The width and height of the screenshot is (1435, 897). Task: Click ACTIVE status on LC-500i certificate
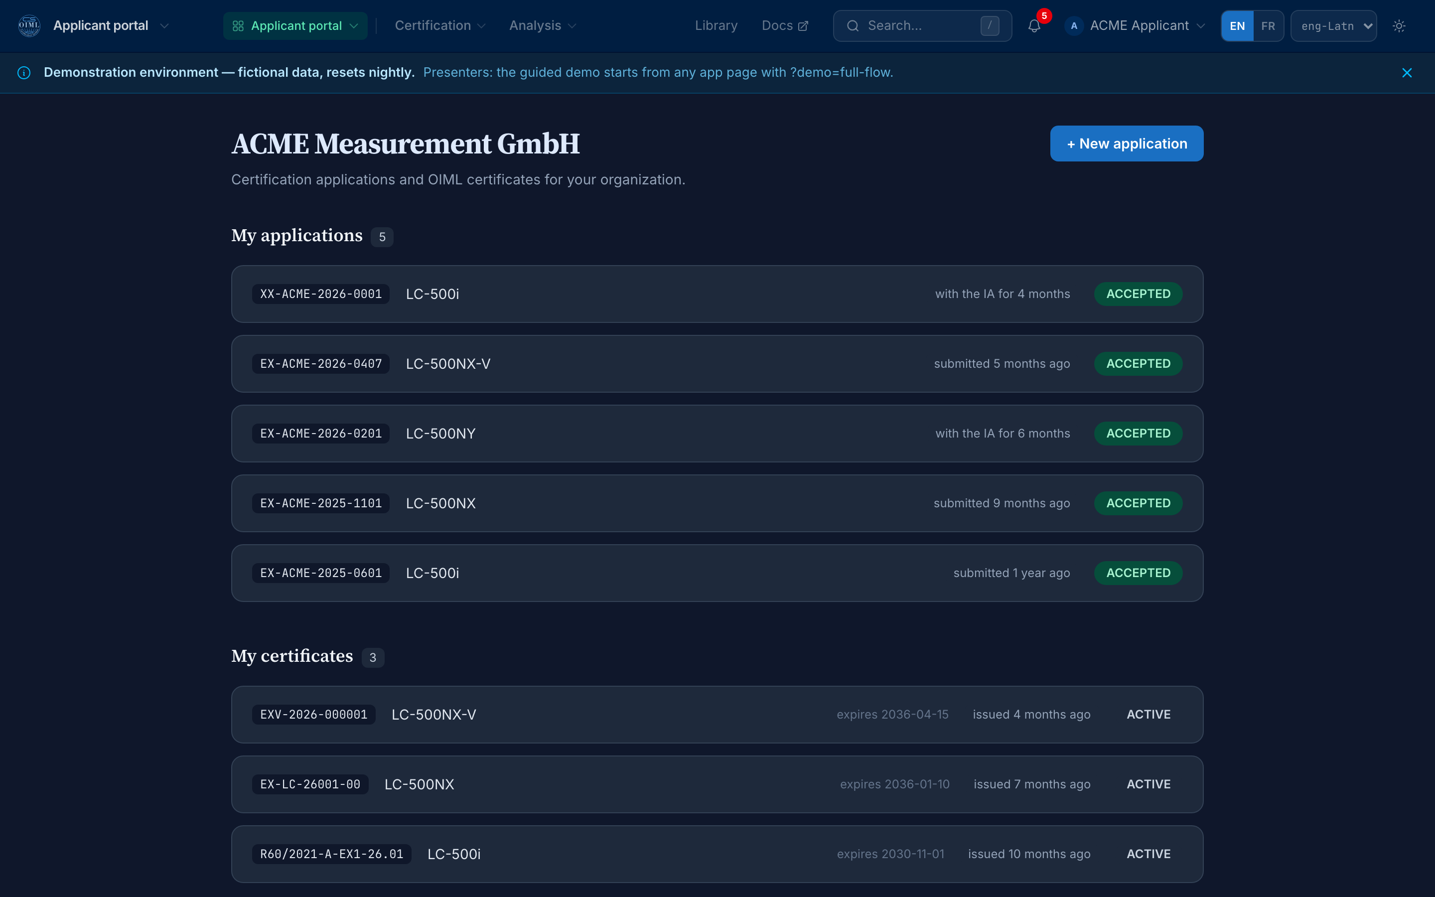pos(1148,854)
